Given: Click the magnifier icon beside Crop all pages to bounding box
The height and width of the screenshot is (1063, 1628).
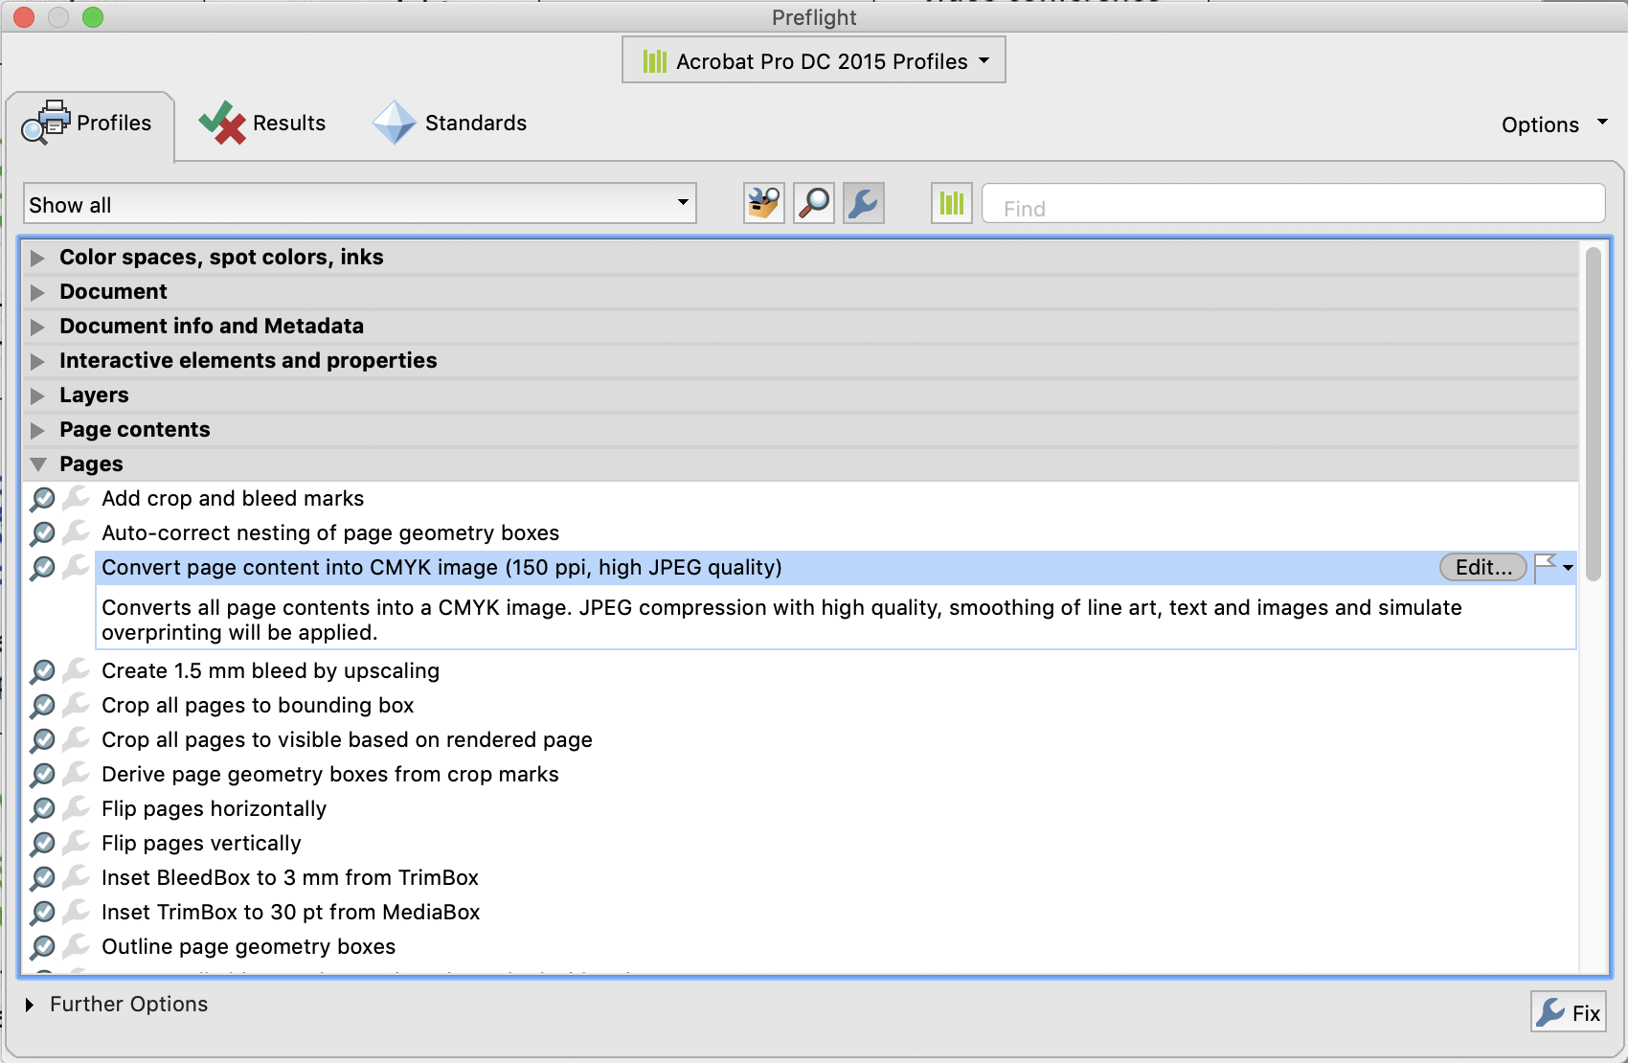Looking at the screenshot, I should coord(42,706).
